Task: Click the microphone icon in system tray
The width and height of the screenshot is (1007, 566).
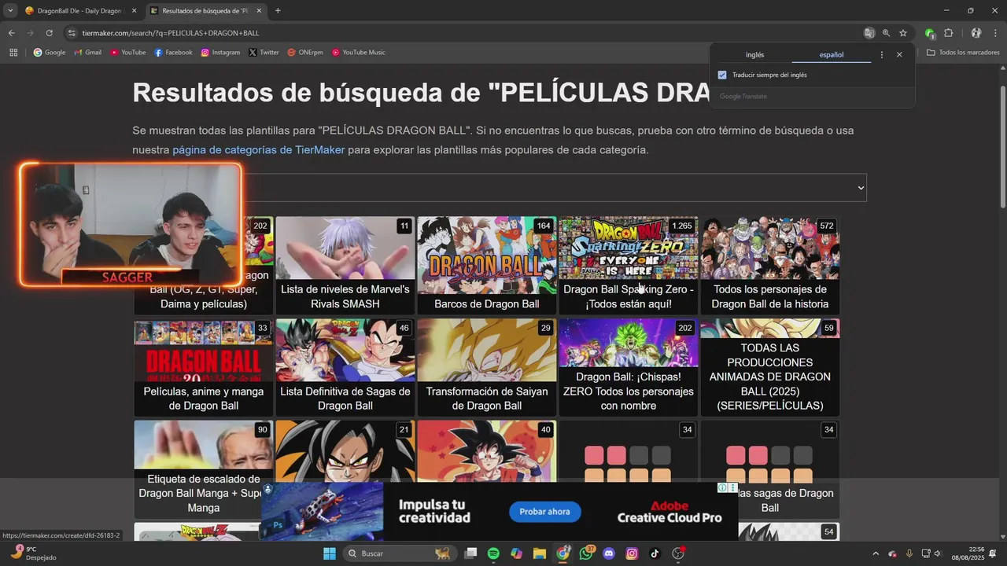Action: pos(909,553)
